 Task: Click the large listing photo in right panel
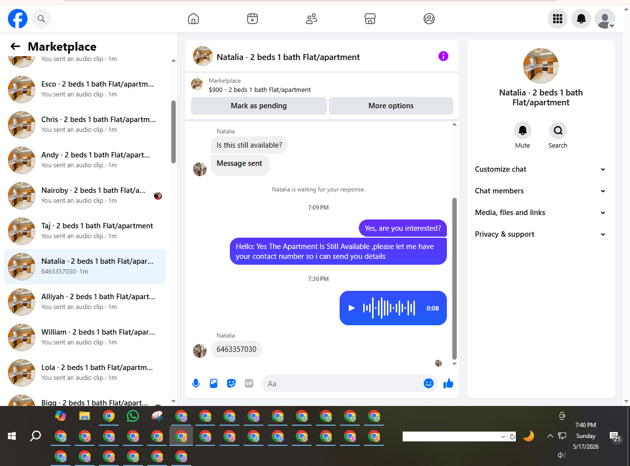coord(541,66)
